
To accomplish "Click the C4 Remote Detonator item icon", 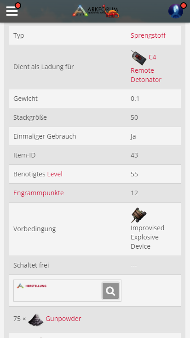I will pyautogui.click(x=139, y=58).
